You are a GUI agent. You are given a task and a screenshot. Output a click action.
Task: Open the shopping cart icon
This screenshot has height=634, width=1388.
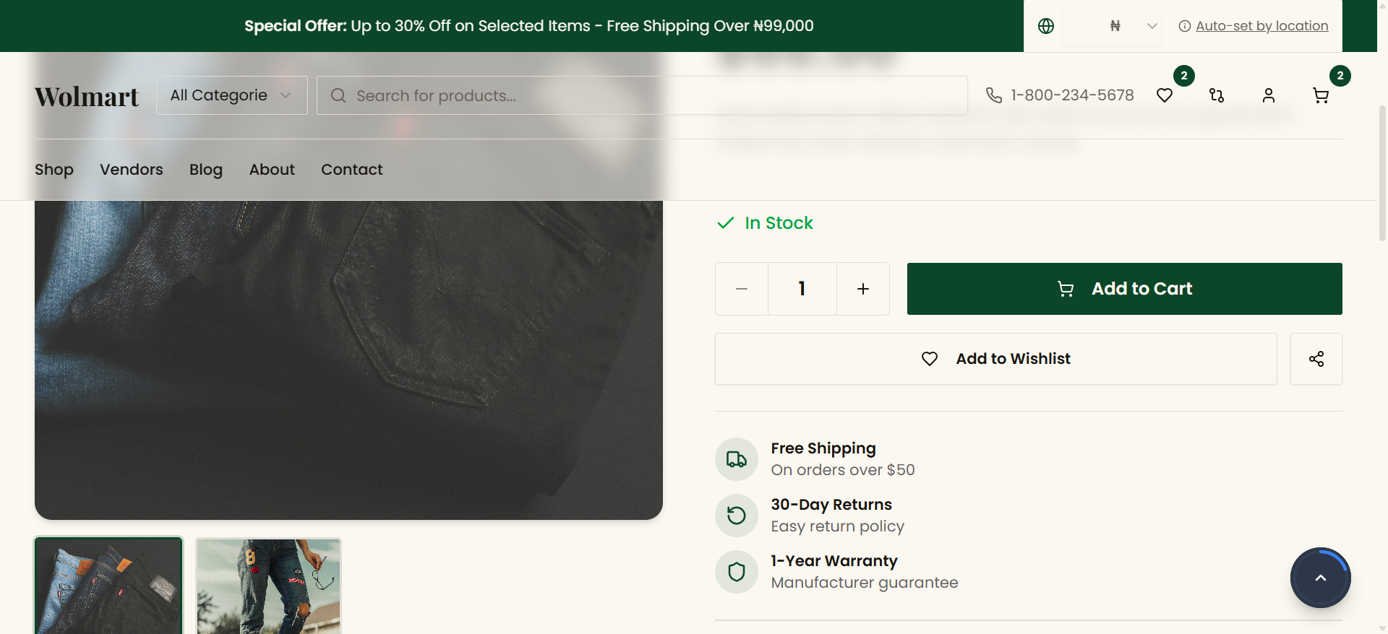[x=1321, y=95]
